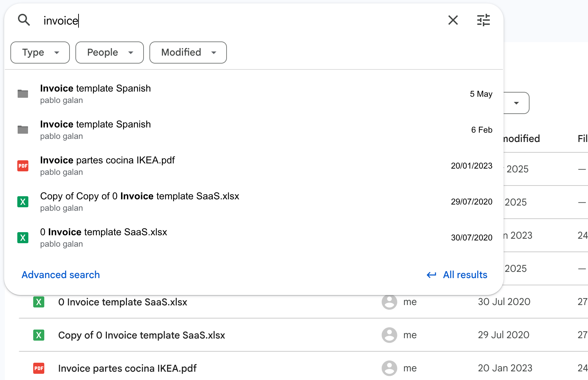Screen dimensions: 588x380
Task: Click owner avatar for Copy of 0 Invoice row
Action: click(x=389, y=335)
